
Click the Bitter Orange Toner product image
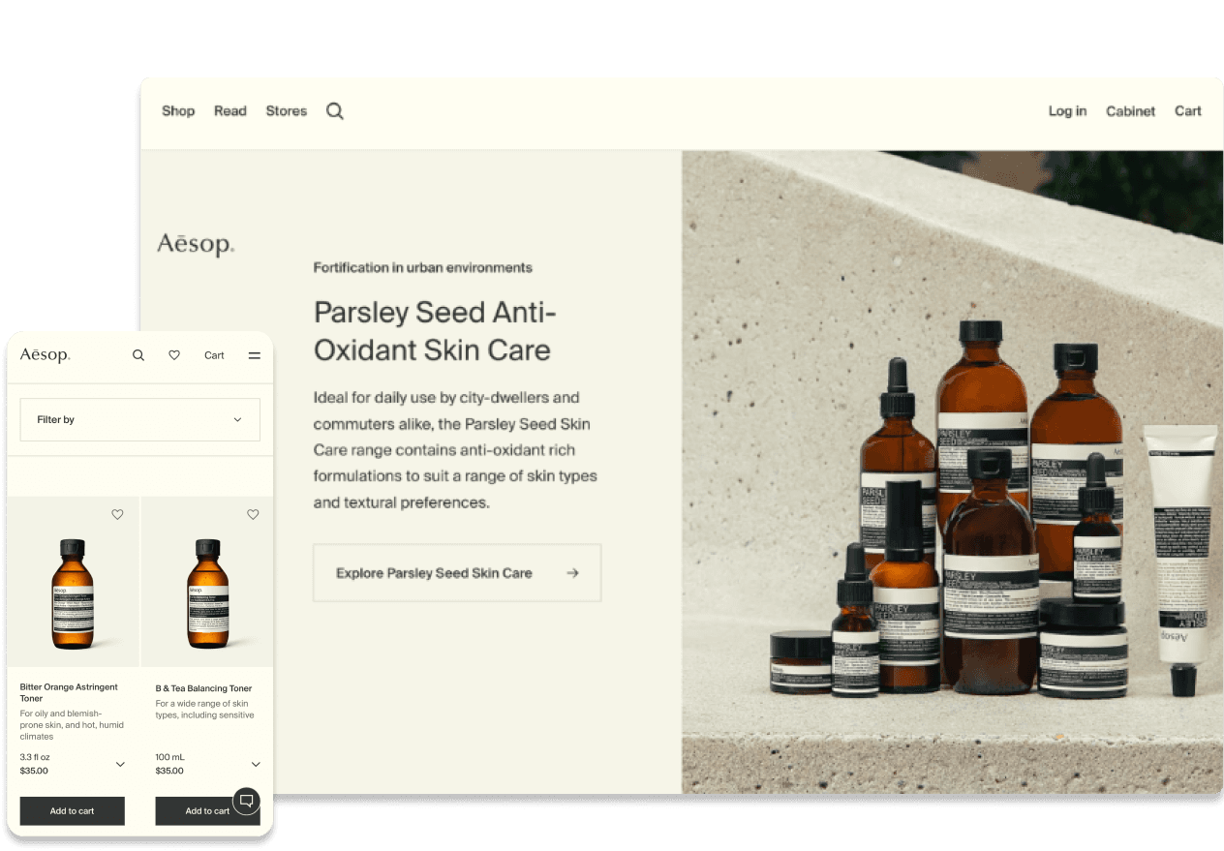[73, 593]
